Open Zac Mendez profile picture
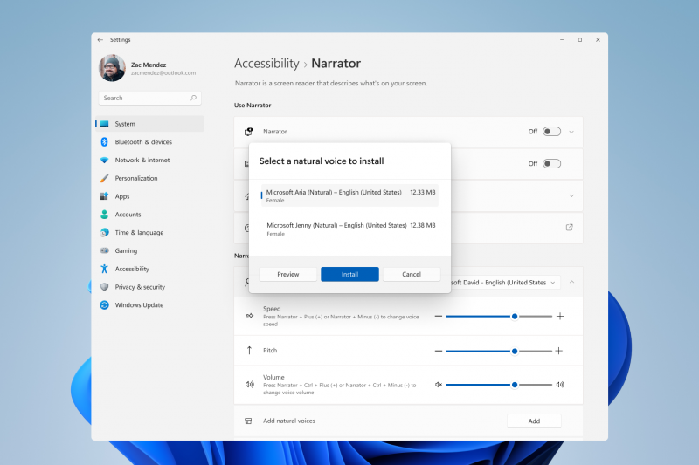Viewport: 699px width, 465px height. pyautogui.click(x=112, y=68)
